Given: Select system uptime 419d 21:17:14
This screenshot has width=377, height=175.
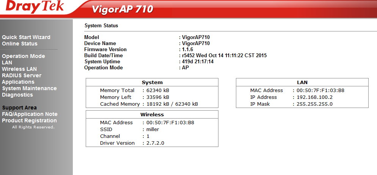Looking at the screenshot, I should click(198, 62).
